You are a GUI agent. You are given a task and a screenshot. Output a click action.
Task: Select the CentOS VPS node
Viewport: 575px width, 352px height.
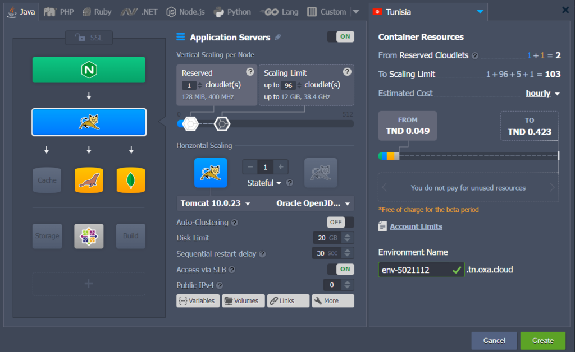(89, 236)
